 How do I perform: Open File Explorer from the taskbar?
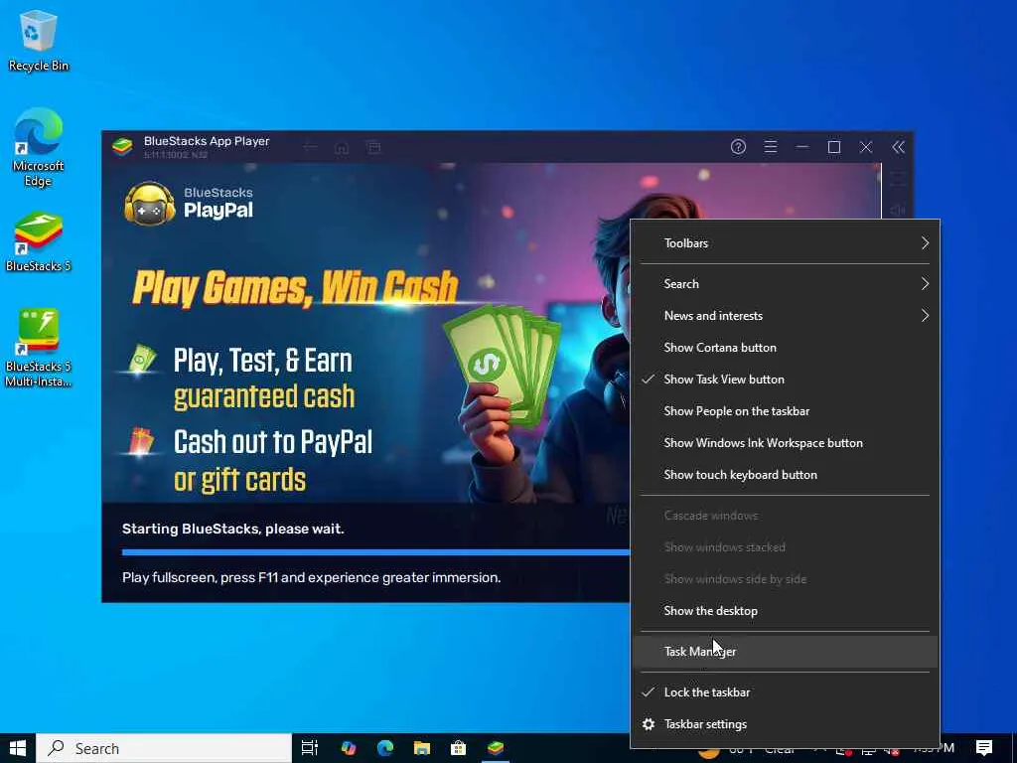point(422,748)
